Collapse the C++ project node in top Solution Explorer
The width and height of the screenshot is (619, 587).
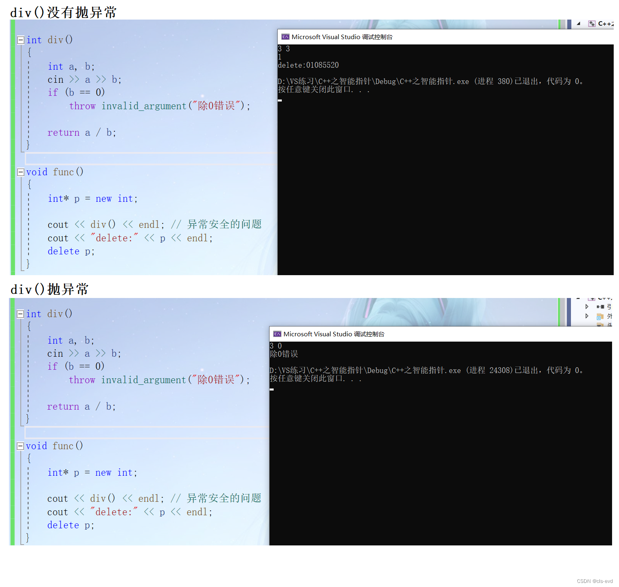(x=578, y=24)
